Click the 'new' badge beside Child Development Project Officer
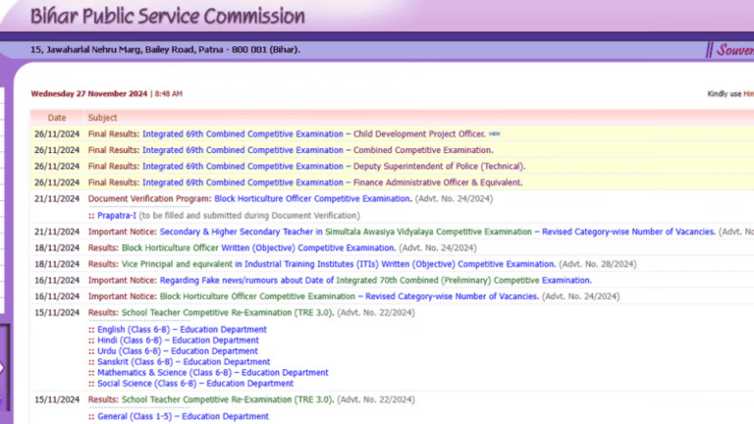This screenshot has height=424, width=754. click(x=495, y=134)
